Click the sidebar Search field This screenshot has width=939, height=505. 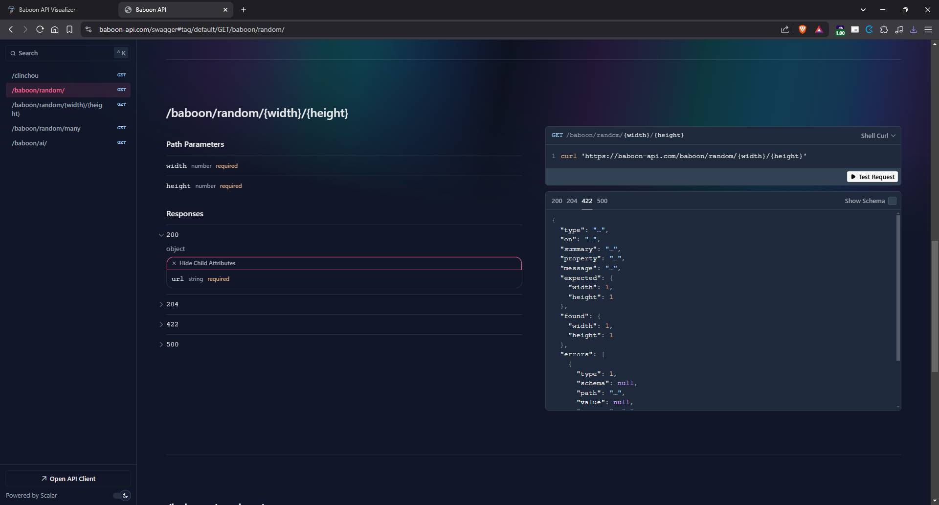click(68, 53)
